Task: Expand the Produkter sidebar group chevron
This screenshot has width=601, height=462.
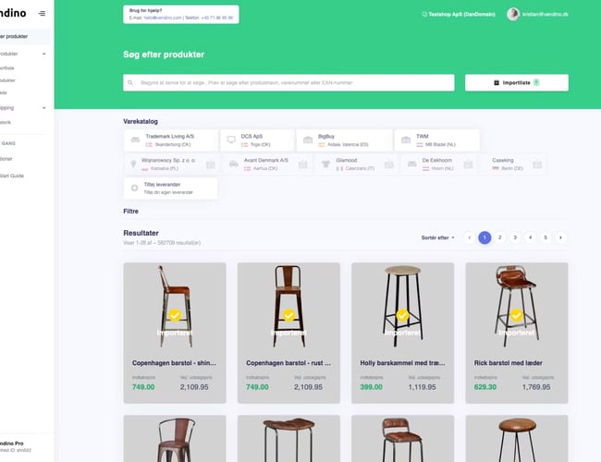Action: tap(44, 54)
